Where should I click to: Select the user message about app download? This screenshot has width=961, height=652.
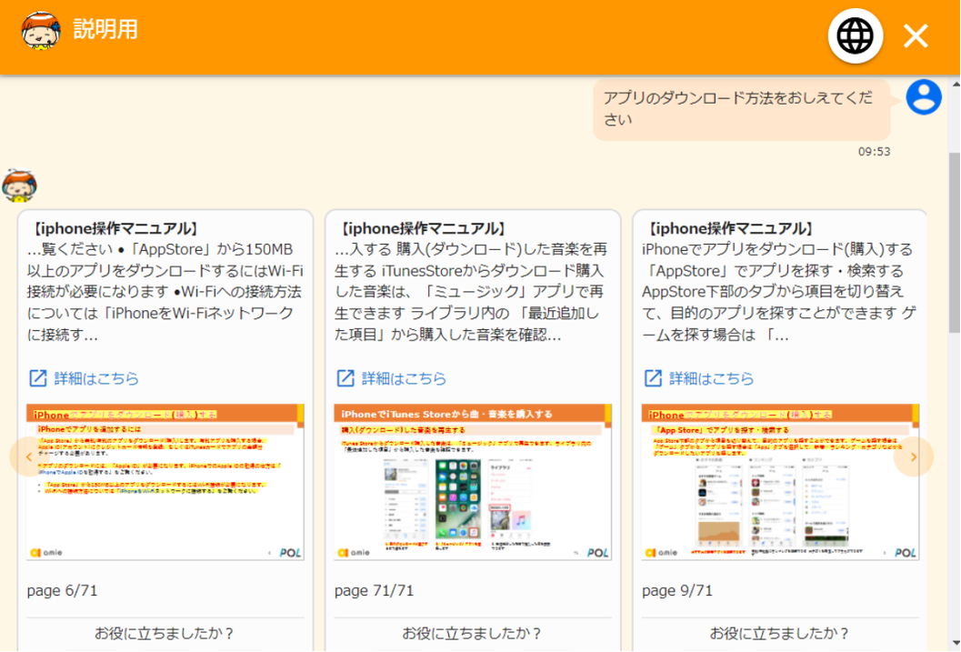tap(740, 109)
